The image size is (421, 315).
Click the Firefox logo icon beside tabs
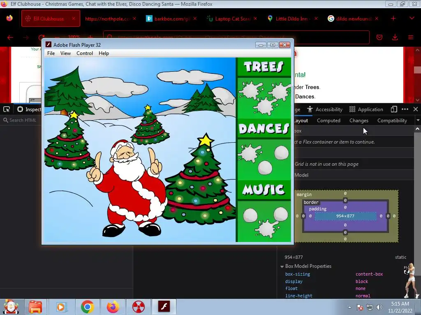pos(9,18)
